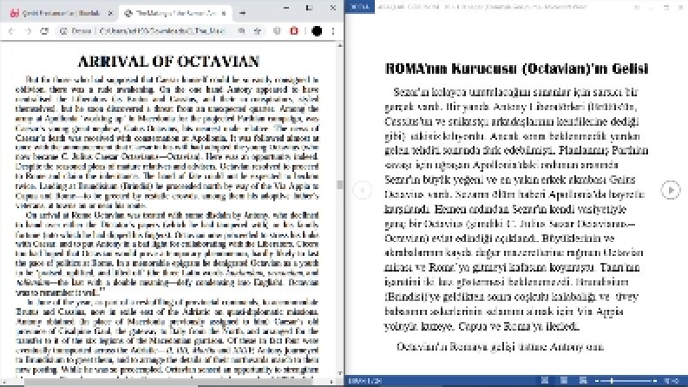Screen dimensions: 688x387
Task: Select the 'The Making of the Roman Army' tab
Action: [175, 13]
